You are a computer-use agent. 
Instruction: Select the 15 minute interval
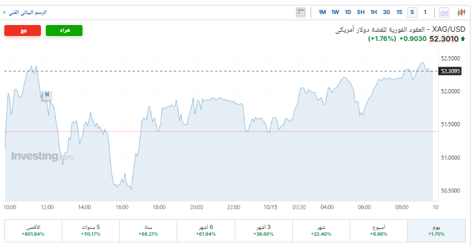[399, 12]
